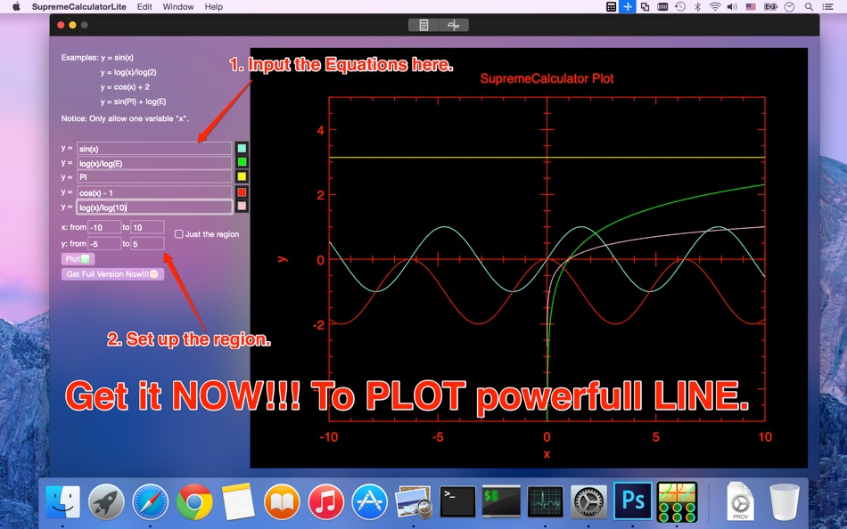Click the PI equation field

154,177
